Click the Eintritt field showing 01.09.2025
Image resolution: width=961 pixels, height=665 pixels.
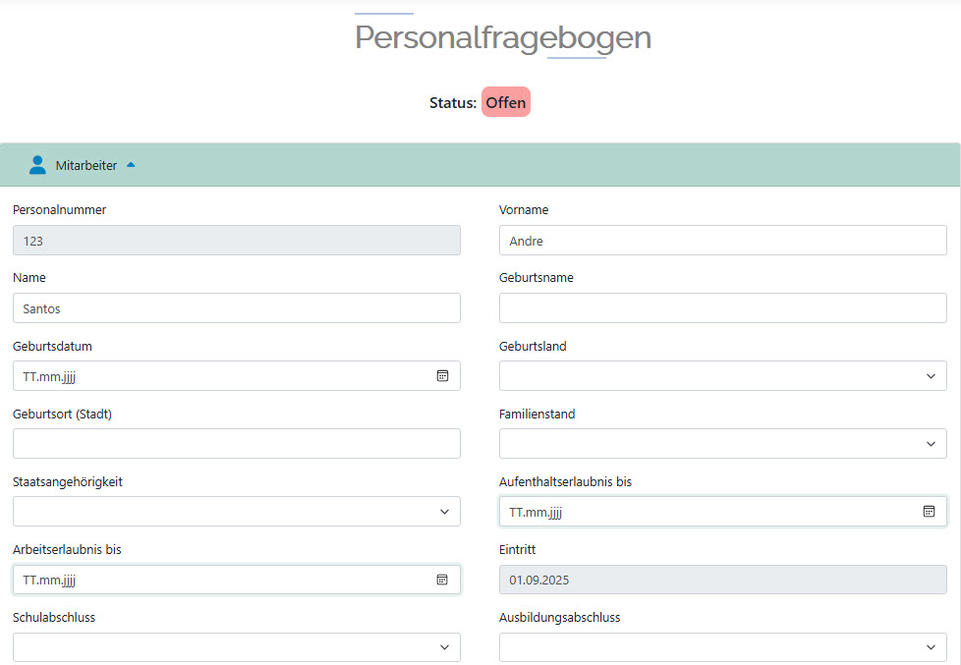coord(722,580)
